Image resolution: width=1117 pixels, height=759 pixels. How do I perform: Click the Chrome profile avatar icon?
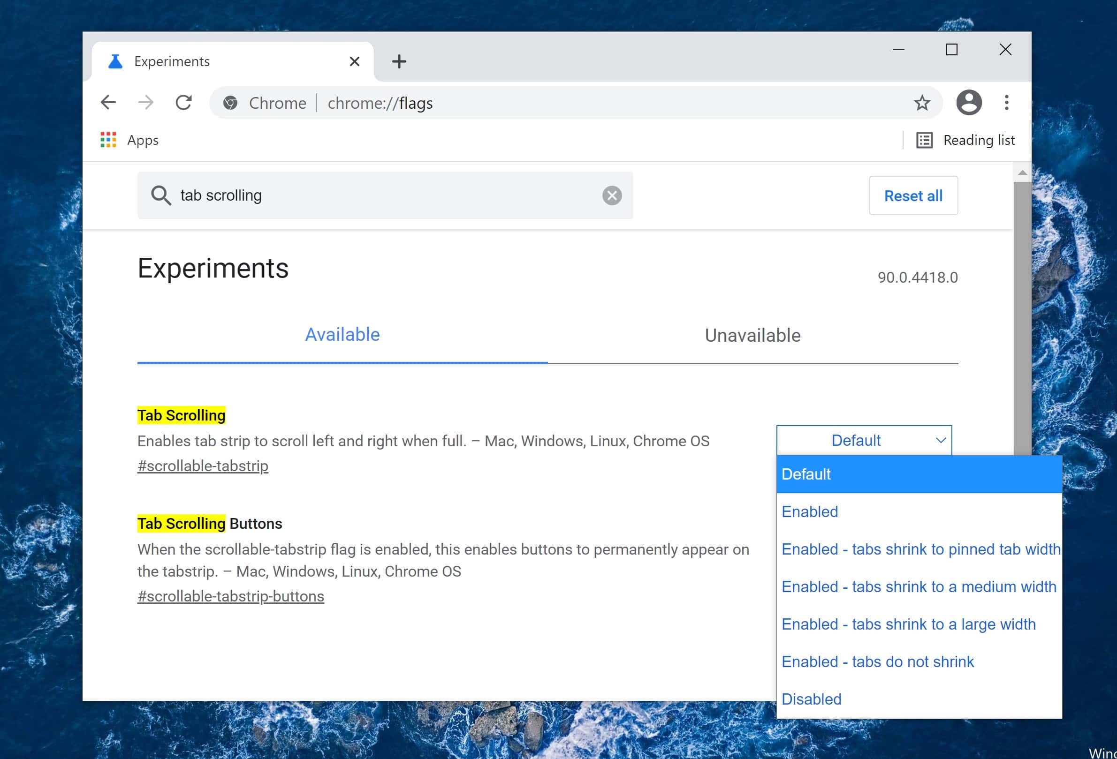[x=969, y=102]
